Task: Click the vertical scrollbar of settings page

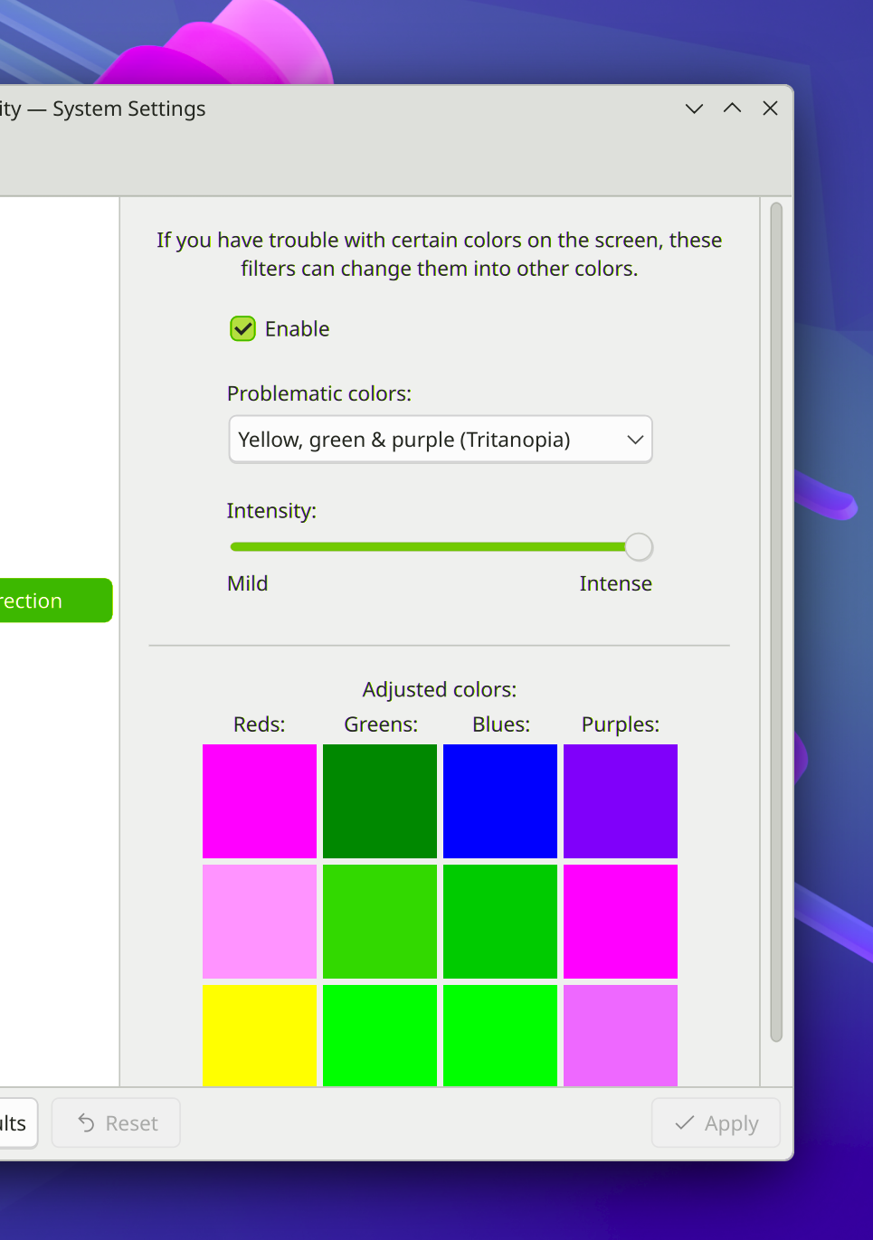Action: [776, 622]
